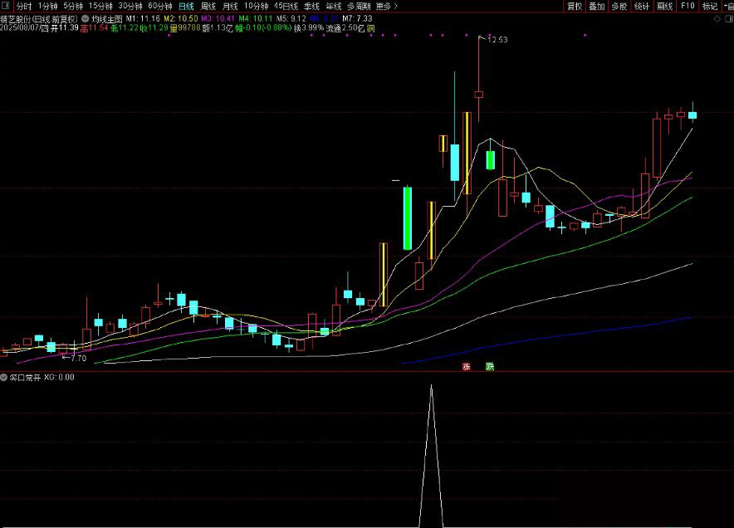
Task: Click the diamond icon at top-right of chart
Action: (717, 17)
